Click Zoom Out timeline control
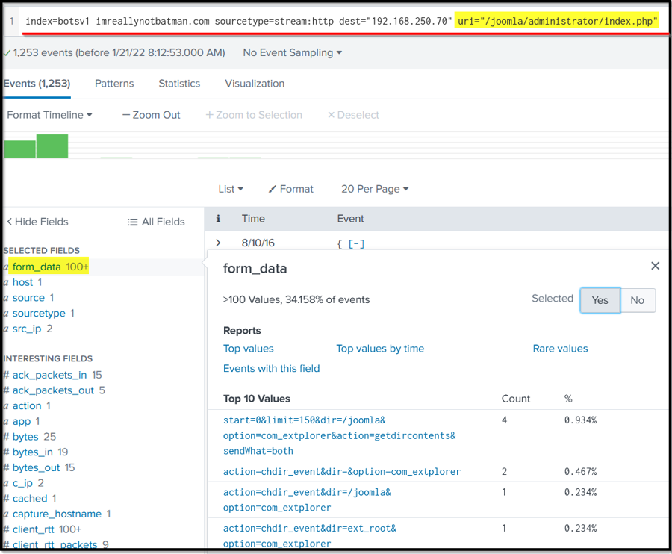The height and width of the screenshot is (554, 672). click(x=151, y=115)
